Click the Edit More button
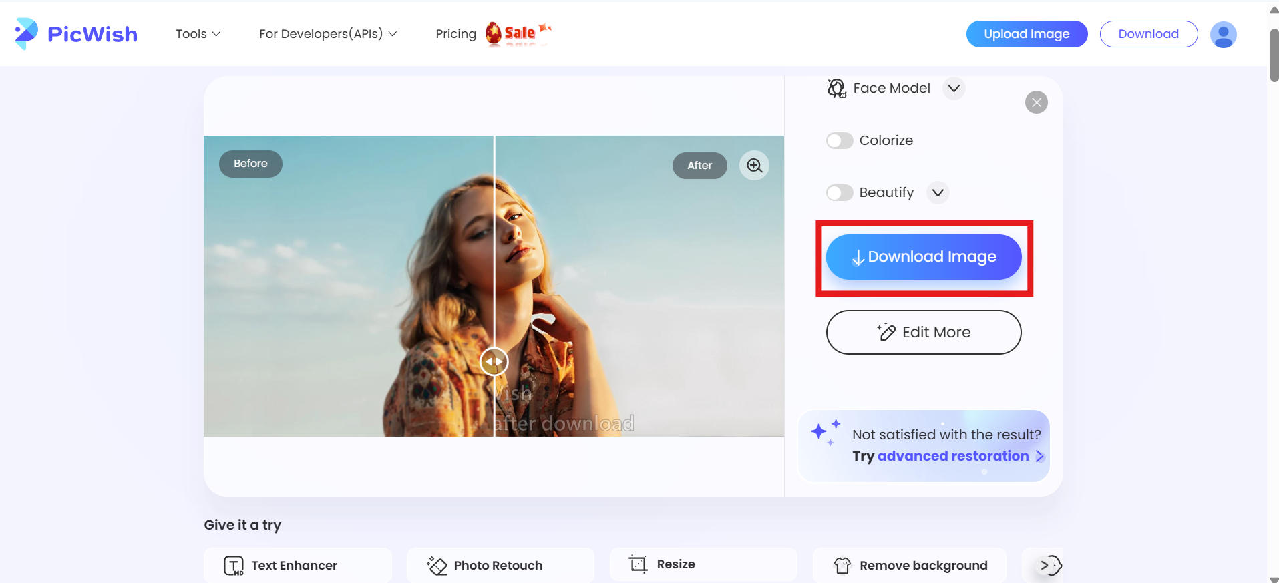 [x=924, y=332]
